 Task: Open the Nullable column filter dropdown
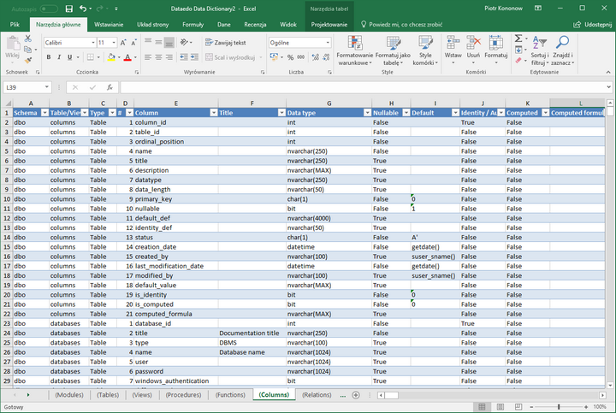coord(405,113)
